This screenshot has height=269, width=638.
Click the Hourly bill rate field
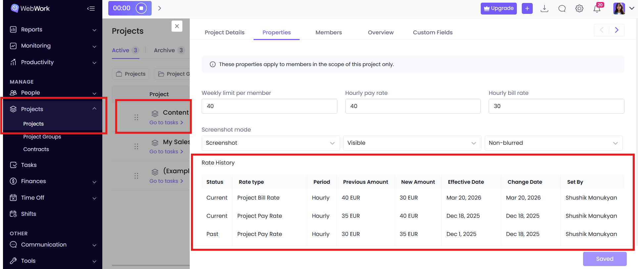click(x=556, y=106)
